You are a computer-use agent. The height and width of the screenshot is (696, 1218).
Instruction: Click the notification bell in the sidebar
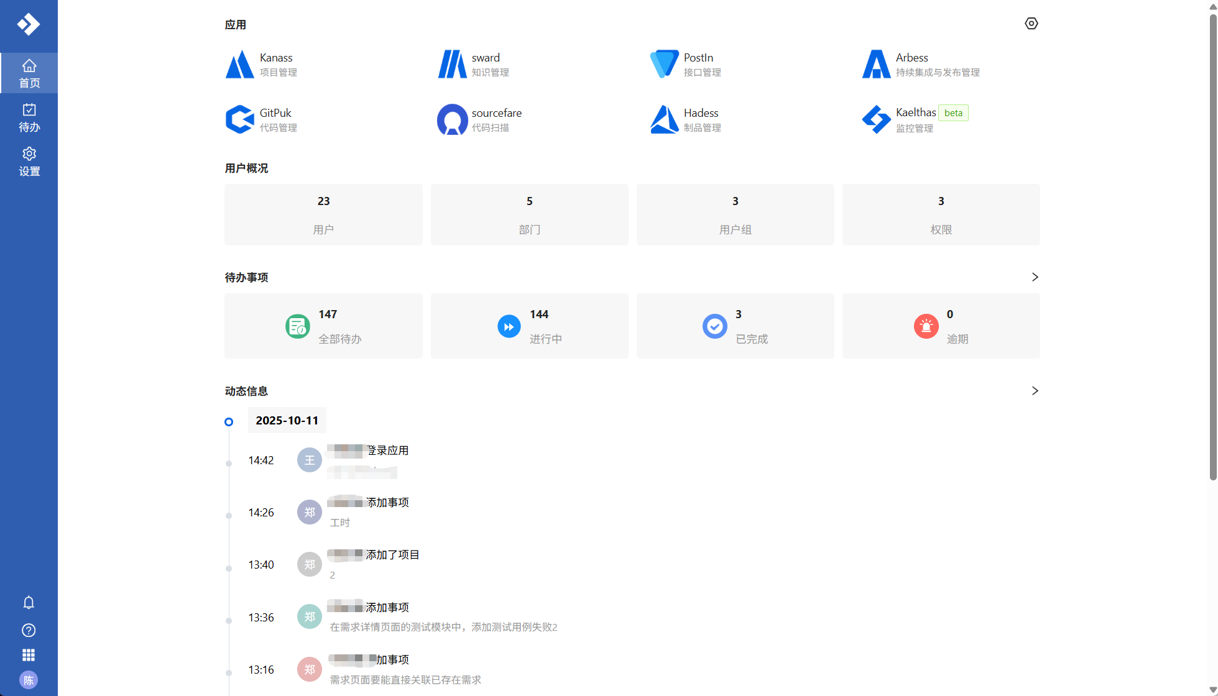(29, 602)
